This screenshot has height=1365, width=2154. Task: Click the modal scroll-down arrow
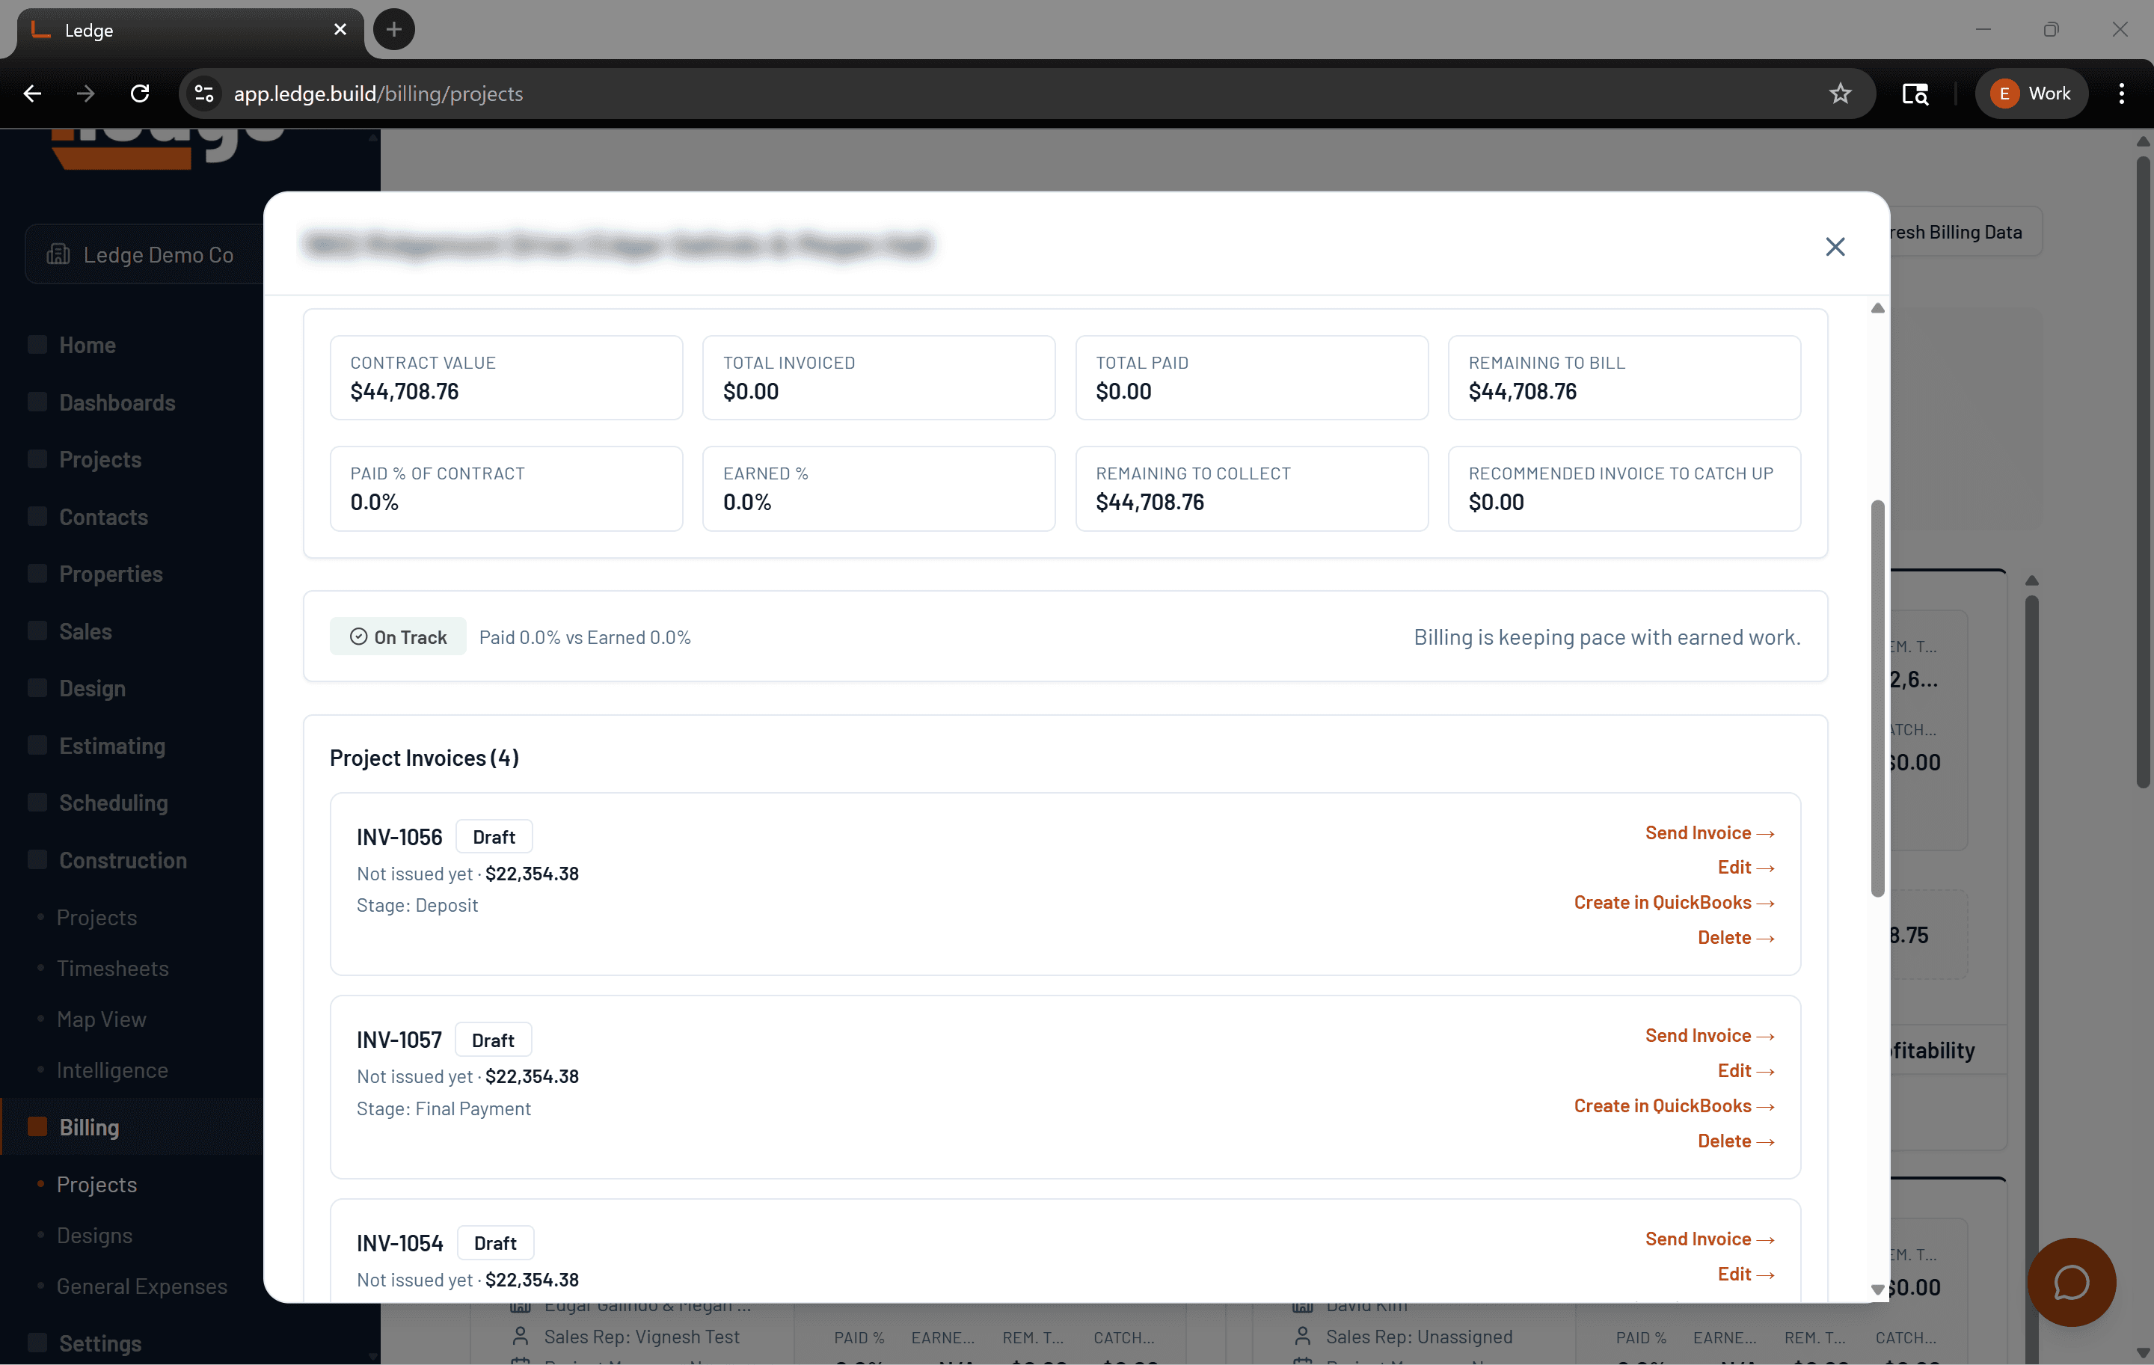coord(1877,1289)
